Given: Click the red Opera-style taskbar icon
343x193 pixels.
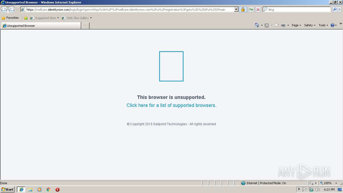Looking at the screenshot, I should (57, 190).
